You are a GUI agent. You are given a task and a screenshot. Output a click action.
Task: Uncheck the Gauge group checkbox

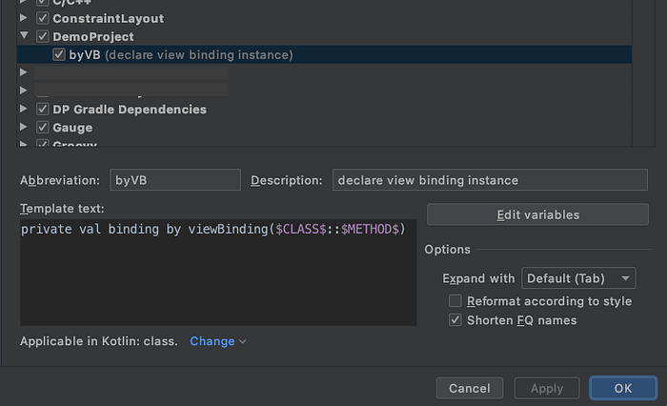[42, 128]
